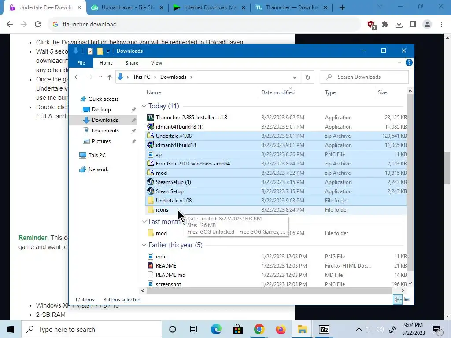Open Chrome downloads icon
451x338 pixels.
[399, 25]
